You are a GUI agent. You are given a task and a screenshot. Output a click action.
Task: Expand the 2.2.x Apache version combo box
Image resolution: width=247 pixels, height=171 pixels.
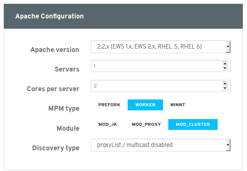point(161,47)
